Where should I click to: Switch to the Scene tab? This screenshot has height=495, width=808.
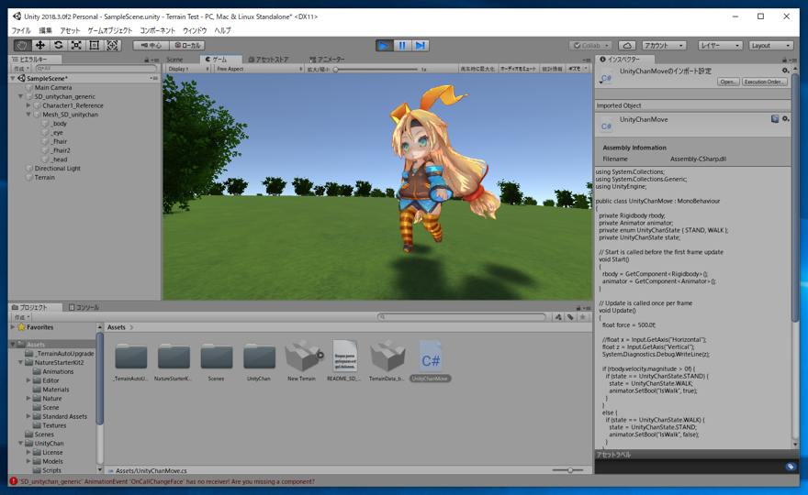(x=174, y=60)
